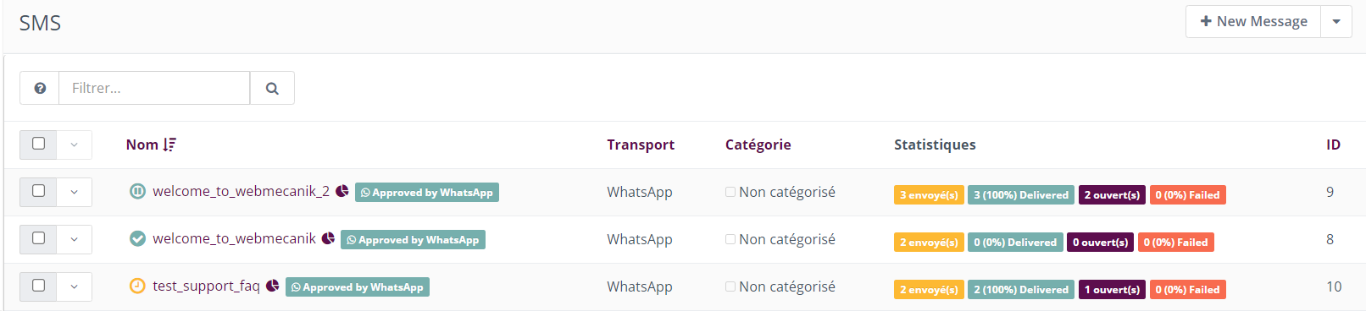Click pie chart icon next to welcome_to_webmecanik_2
Image resolution: width=1366 pixels, height=311 pixels.
click(x=342, y=191)
